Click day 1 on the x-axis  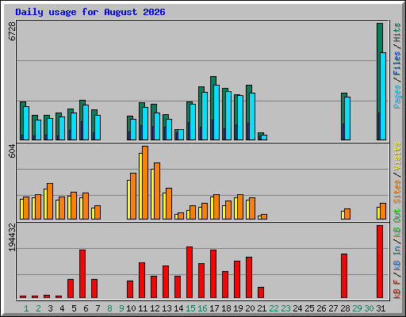26,308
